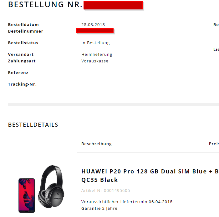Open the HUAWEI P20 Pro product title
The image size is (219, 217).
tap(150, 176)
